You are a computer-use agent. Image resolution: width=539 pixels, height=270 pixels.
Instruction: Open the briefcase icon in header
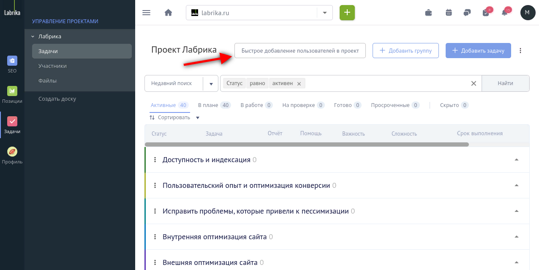tap(428, 13)
